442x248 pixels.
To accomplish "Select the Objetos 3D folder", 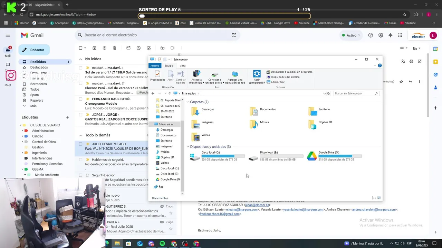I will click(x=320, y=124).
